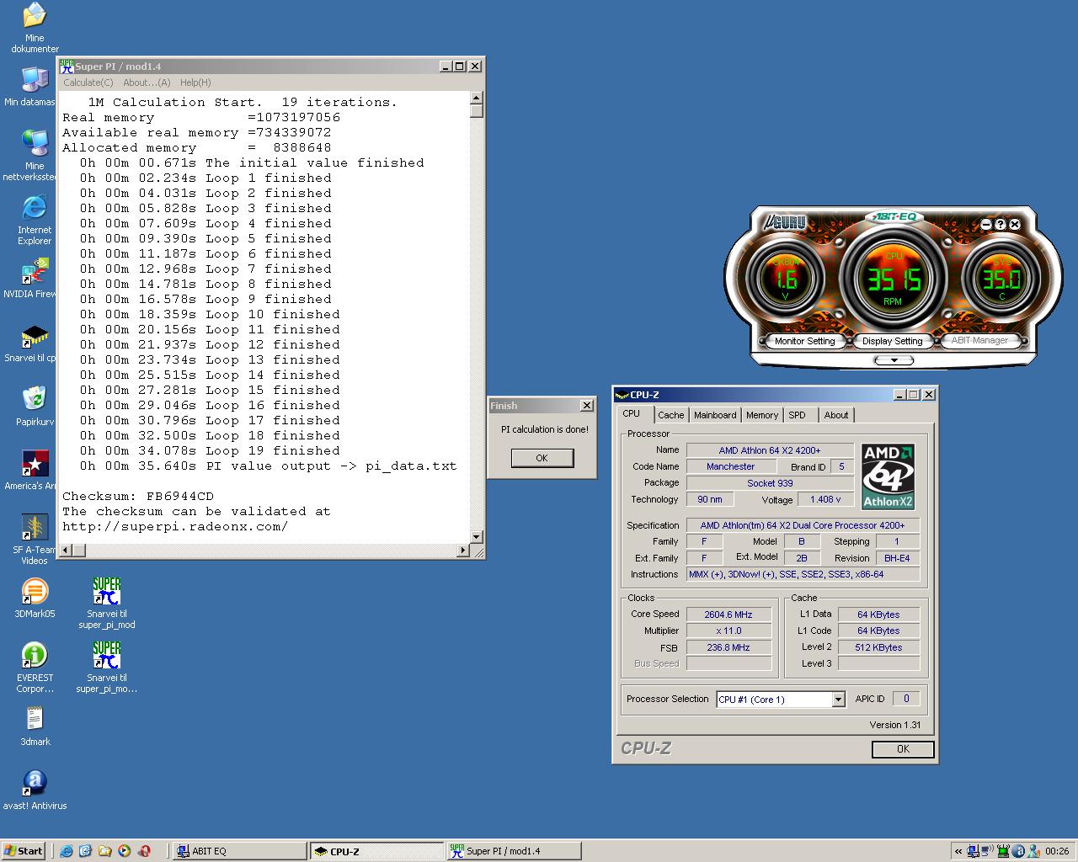Click the red antivirus quick launch icon
Screen dimensions: 1078x862
[x=144, y=851]
